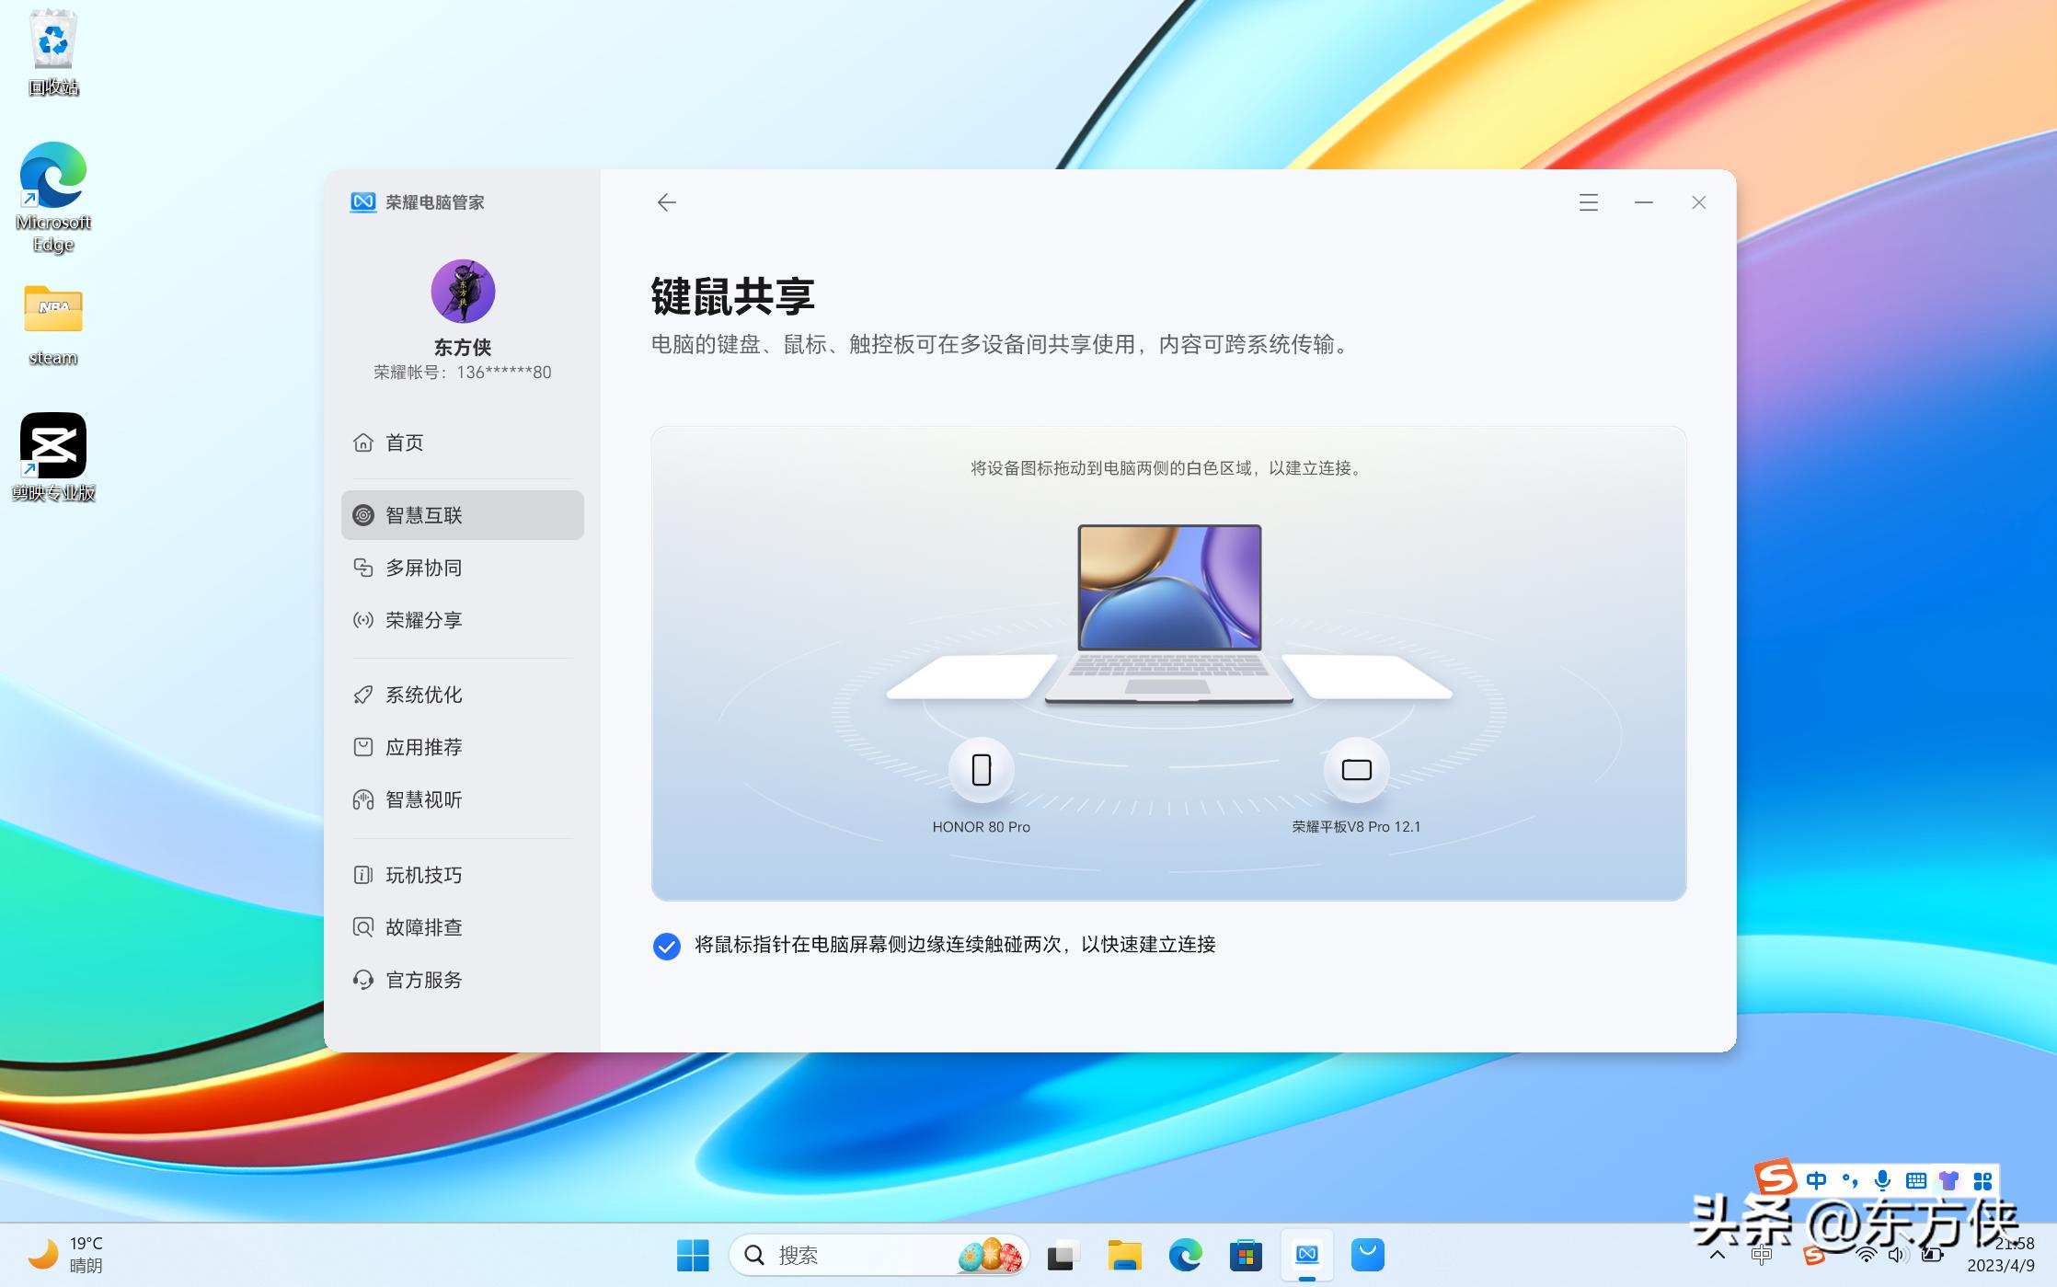Select 多屏协同 (Multi-Screen Collaboration) menu item
Screen dimensions: 2057x1287
[423, 568]
